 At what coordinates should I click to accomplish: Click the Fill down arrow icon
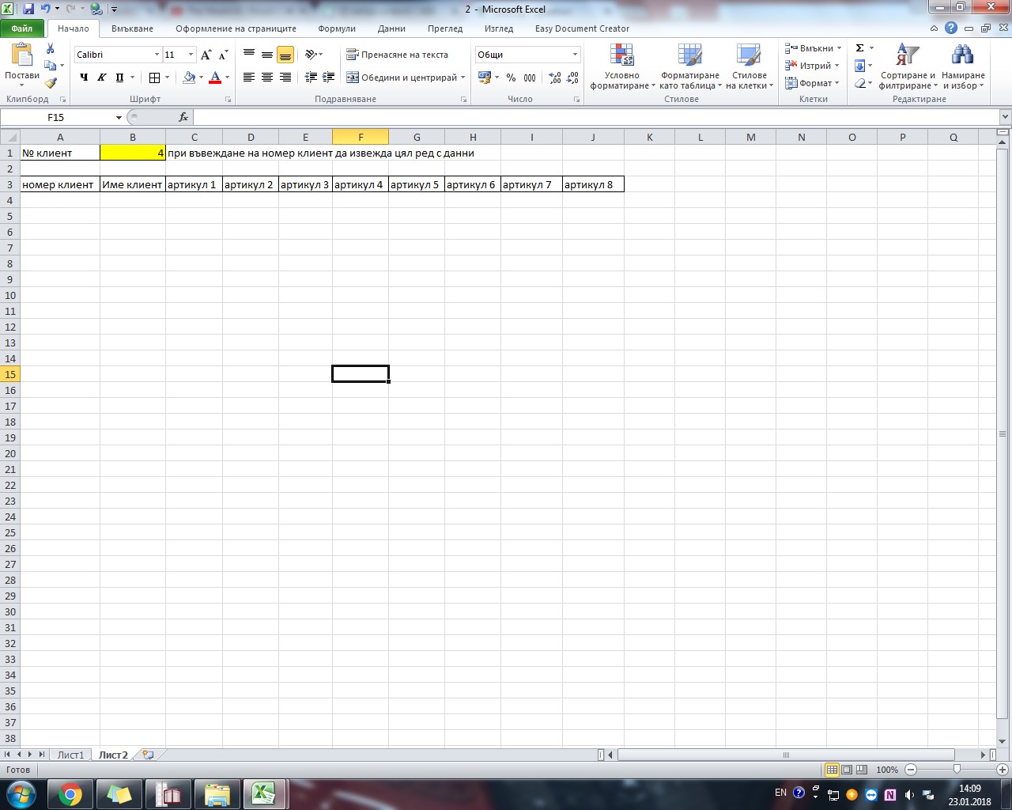[860, 66]
